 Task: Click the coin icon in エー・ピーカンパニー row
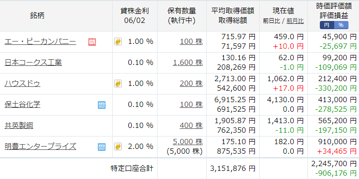coord(118,42)
